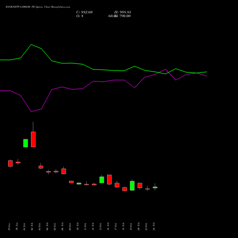Click the red candlestick for 16 Feb
Viewport: 238px width, 238px height.
point(109,179)
